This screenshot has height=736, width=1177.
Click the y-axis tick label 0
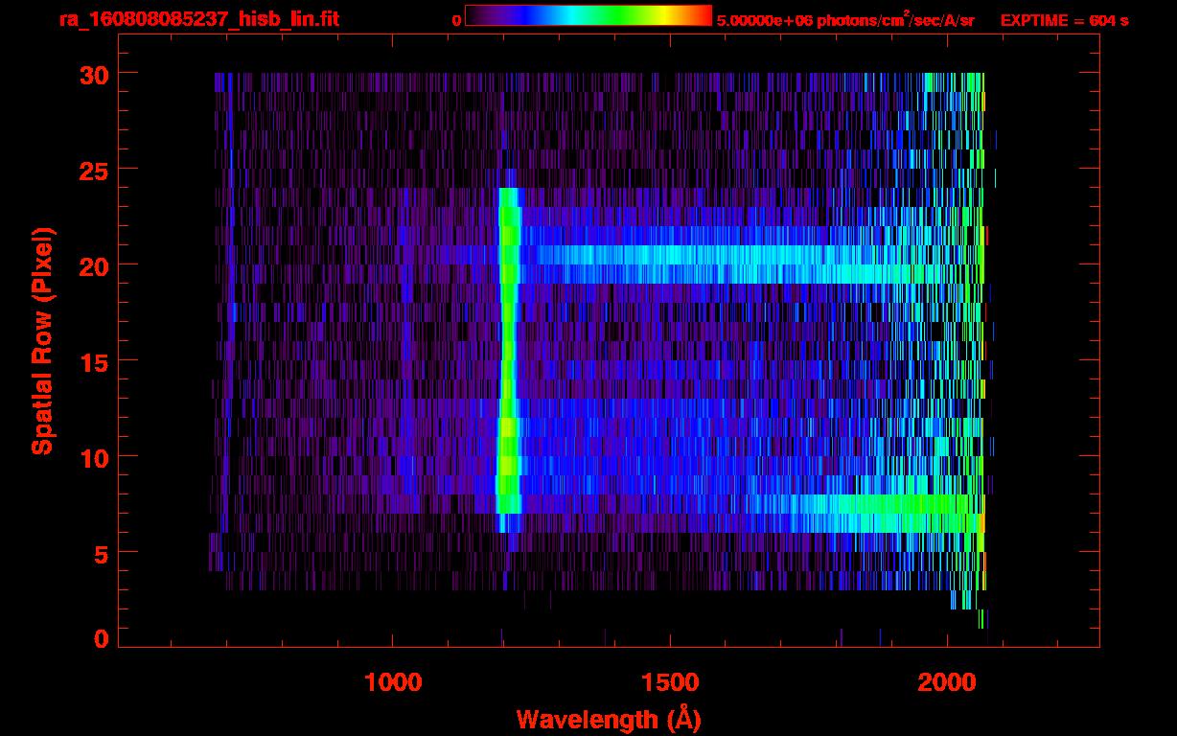(x=99, y=639)
